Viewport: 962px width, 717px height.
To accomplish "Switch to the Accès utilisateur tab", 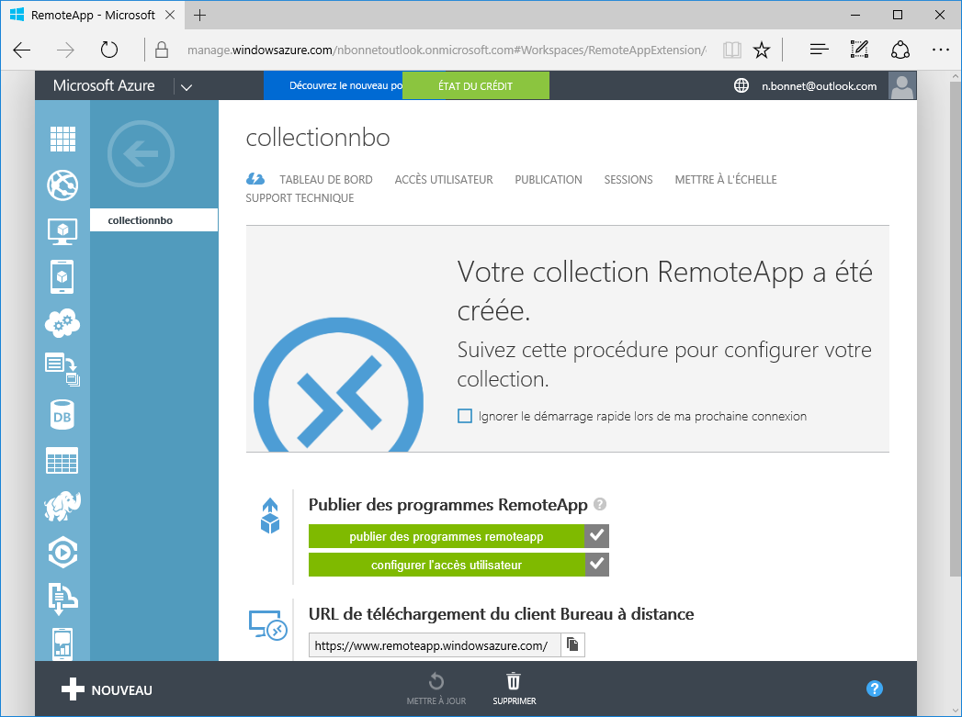I will 444,180.
